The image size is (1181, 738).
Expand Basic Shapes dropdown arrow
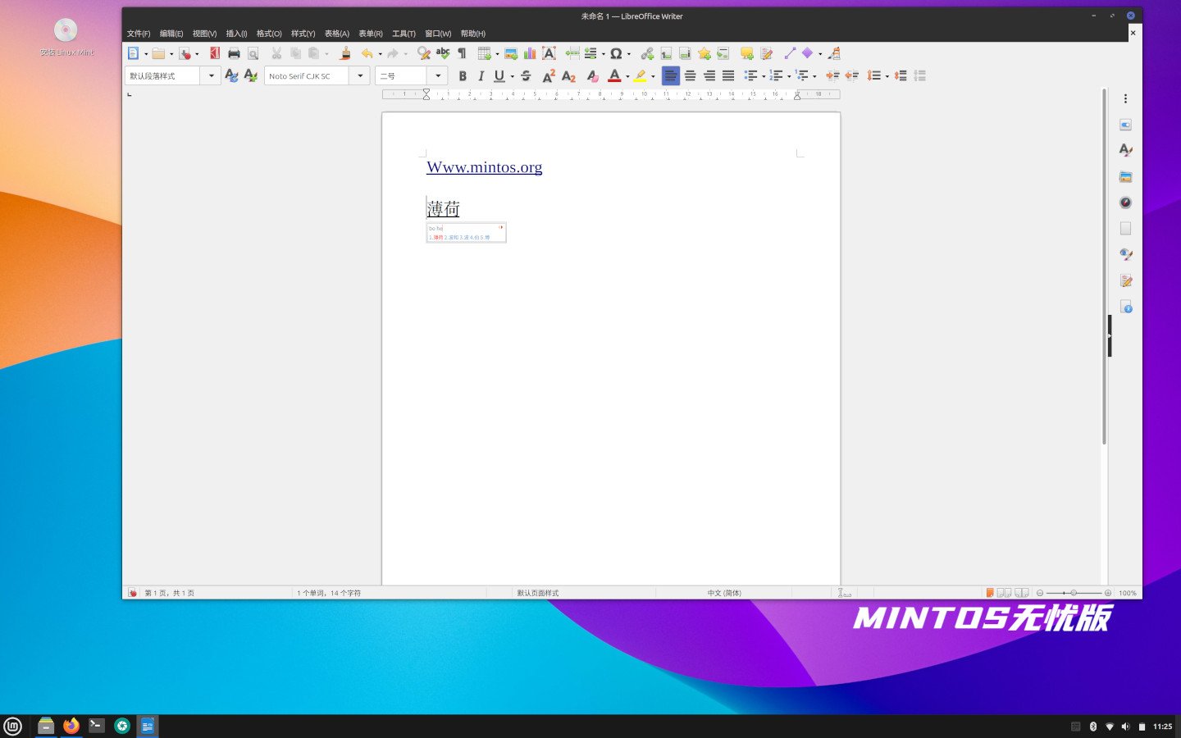pos(820,54)
